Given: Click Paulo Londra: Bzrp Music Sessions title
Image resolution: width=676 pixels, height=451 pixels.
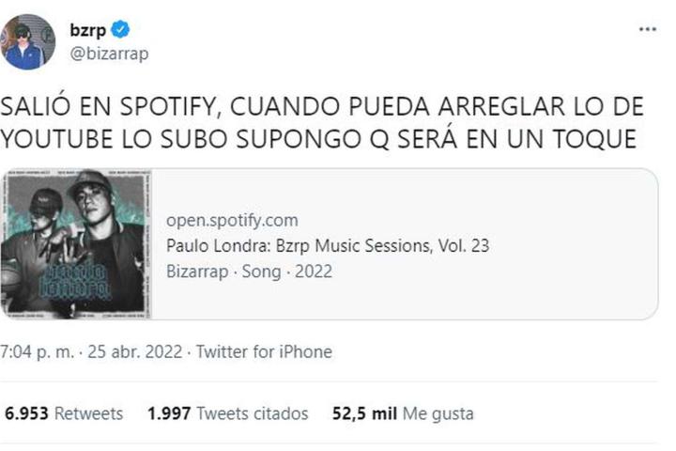Looking at the screenshot, I should pyautogui.click(x=328, y=245).
